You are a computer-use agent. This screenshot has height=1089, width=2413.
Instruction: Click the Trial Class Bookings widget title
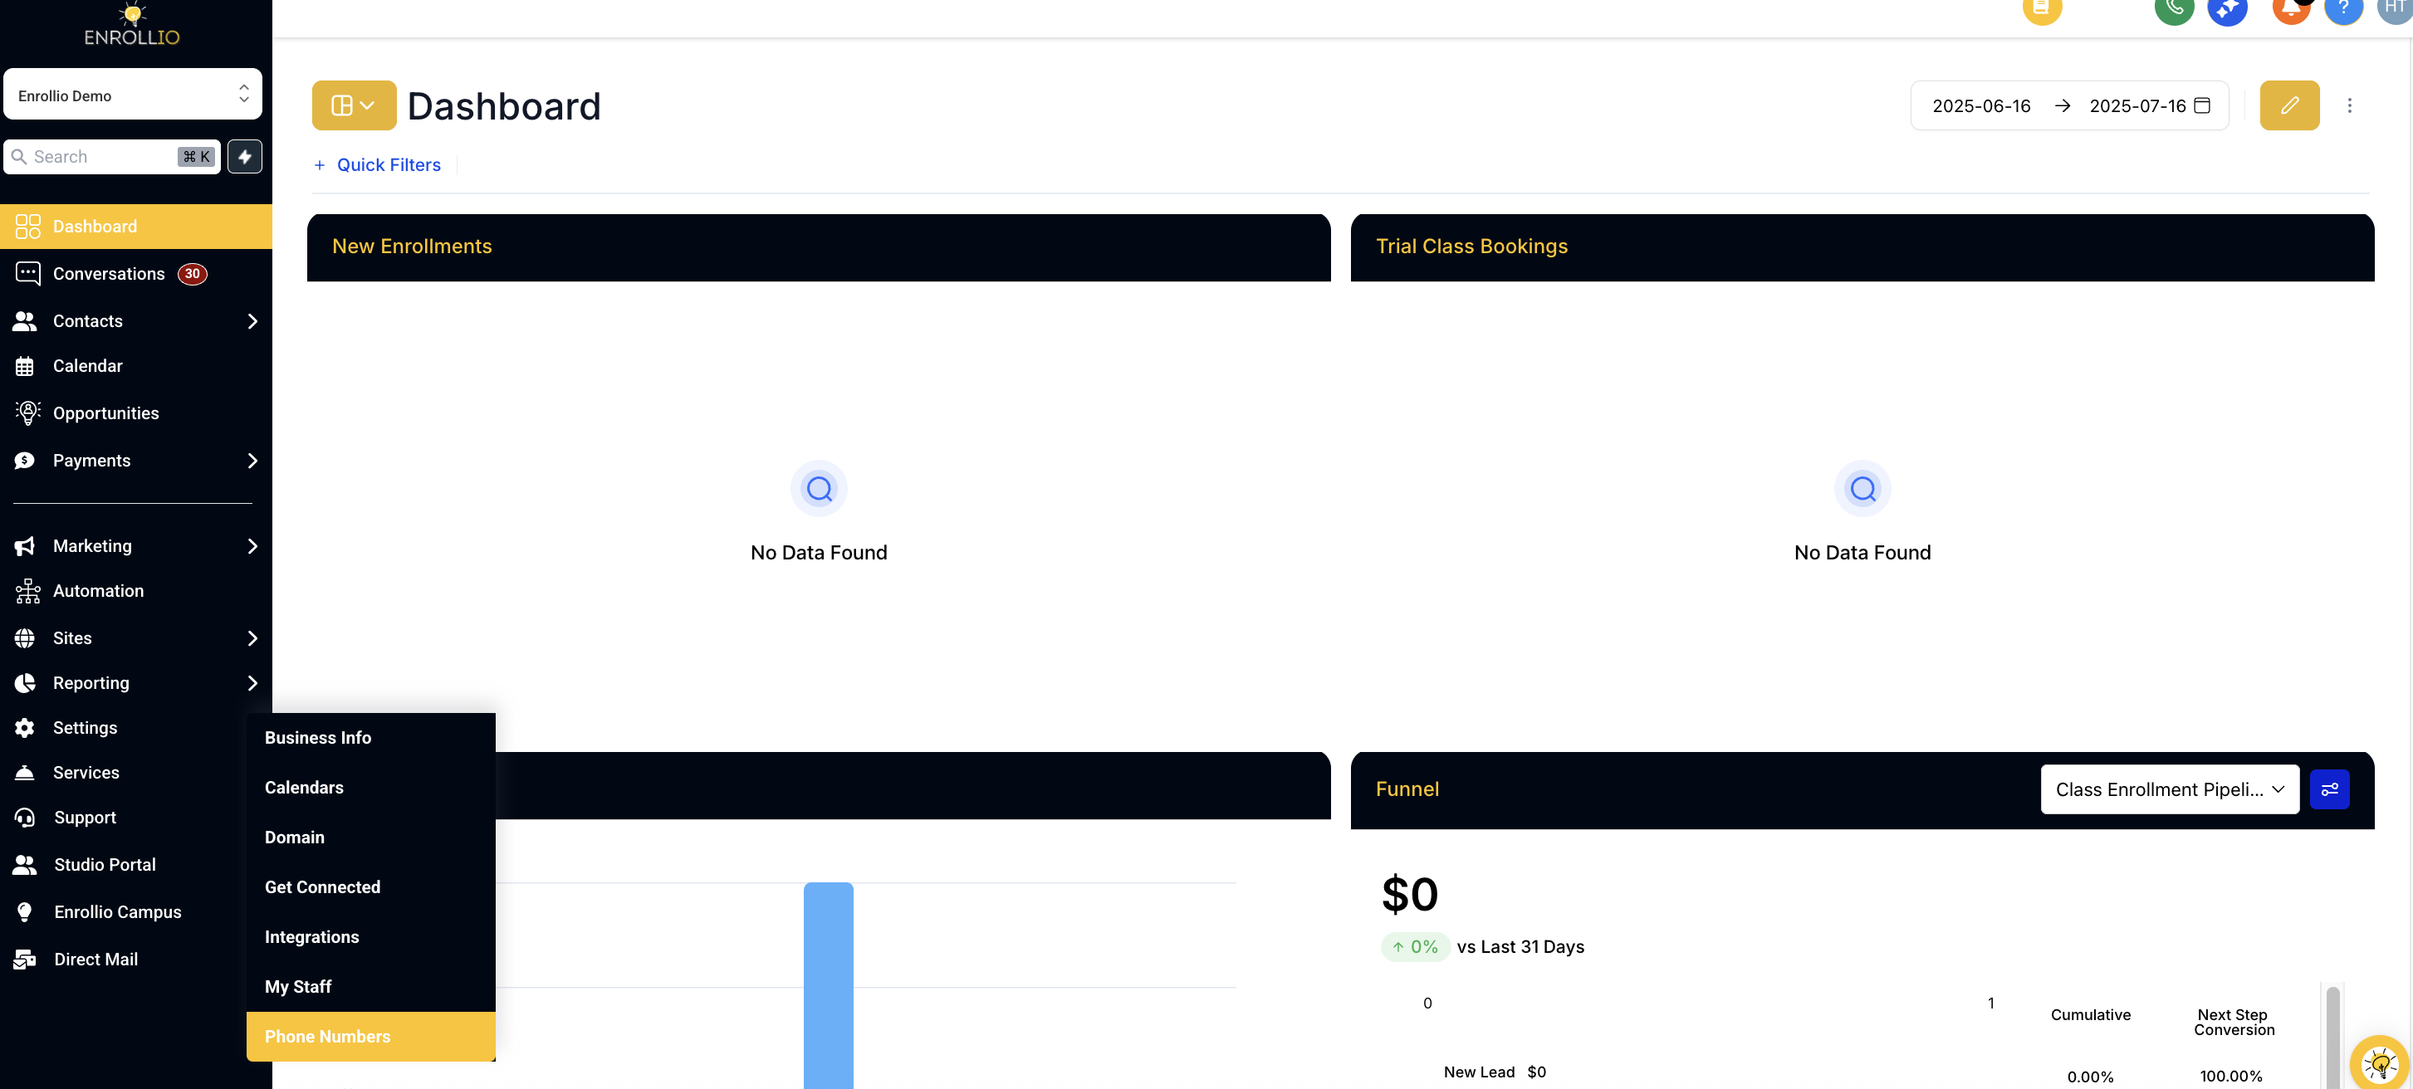tap(1471, 247)
